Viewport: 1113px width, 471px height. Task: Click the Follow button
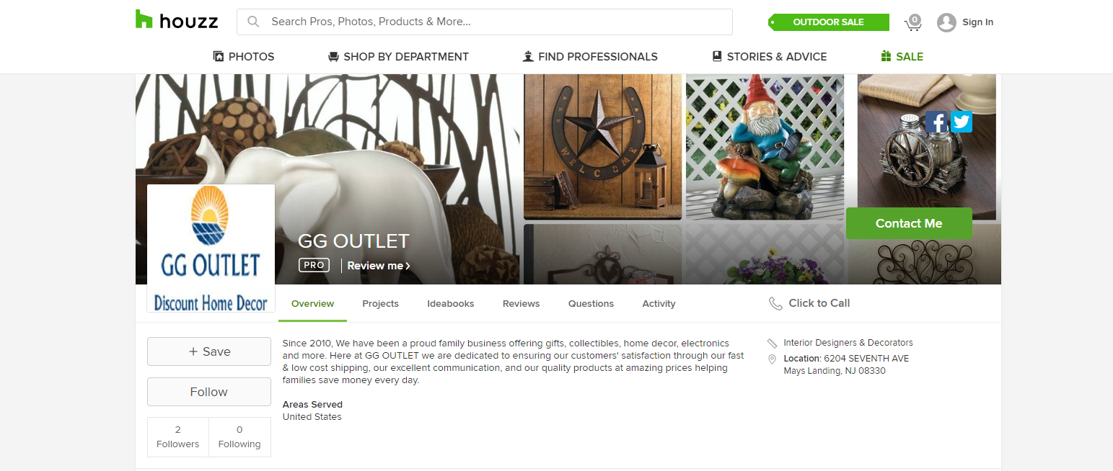pos(209,392)
